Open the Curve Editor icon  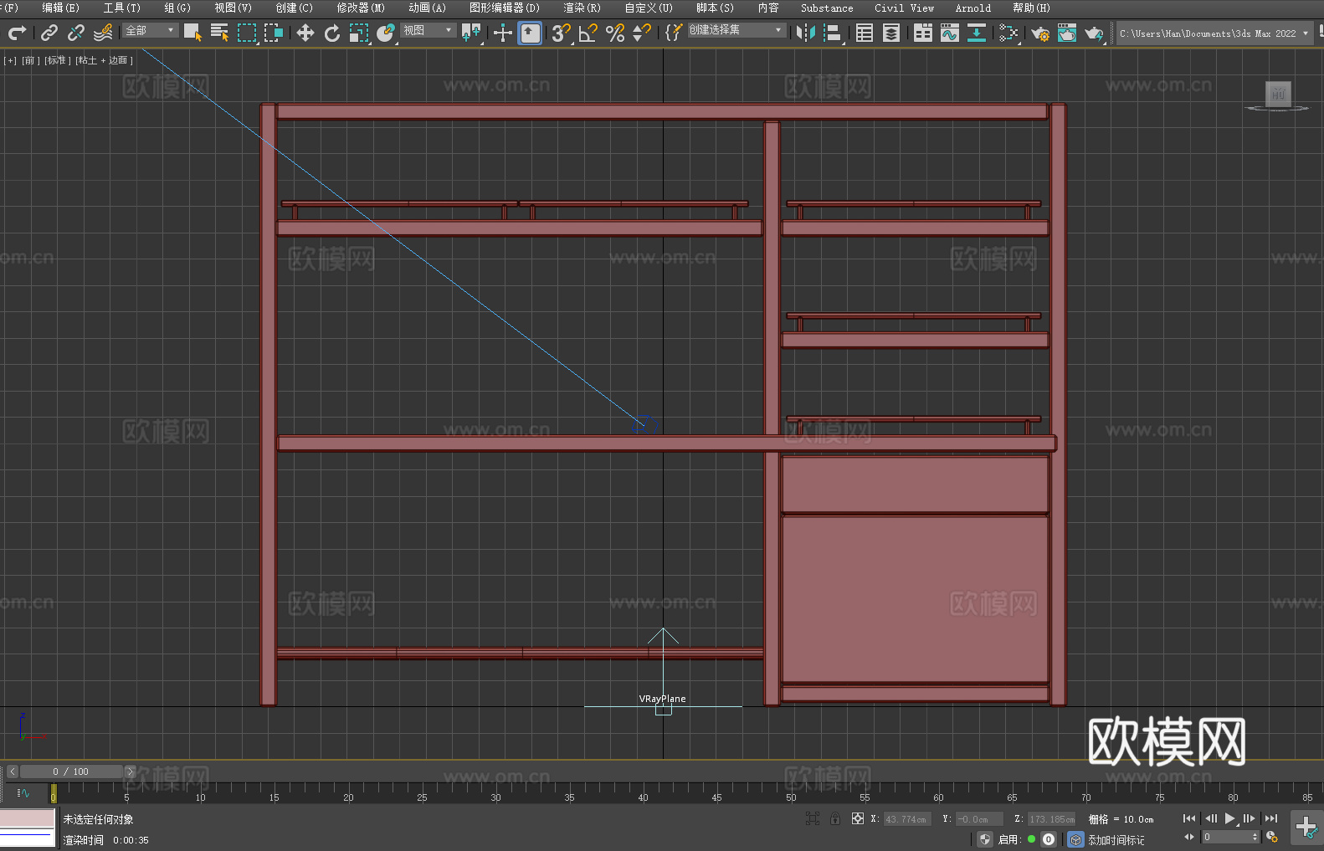pos(950,33)
